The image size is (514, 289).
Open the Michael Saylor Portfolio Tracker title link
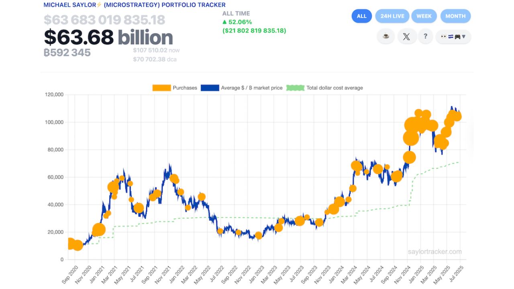(x=135, y=5)
